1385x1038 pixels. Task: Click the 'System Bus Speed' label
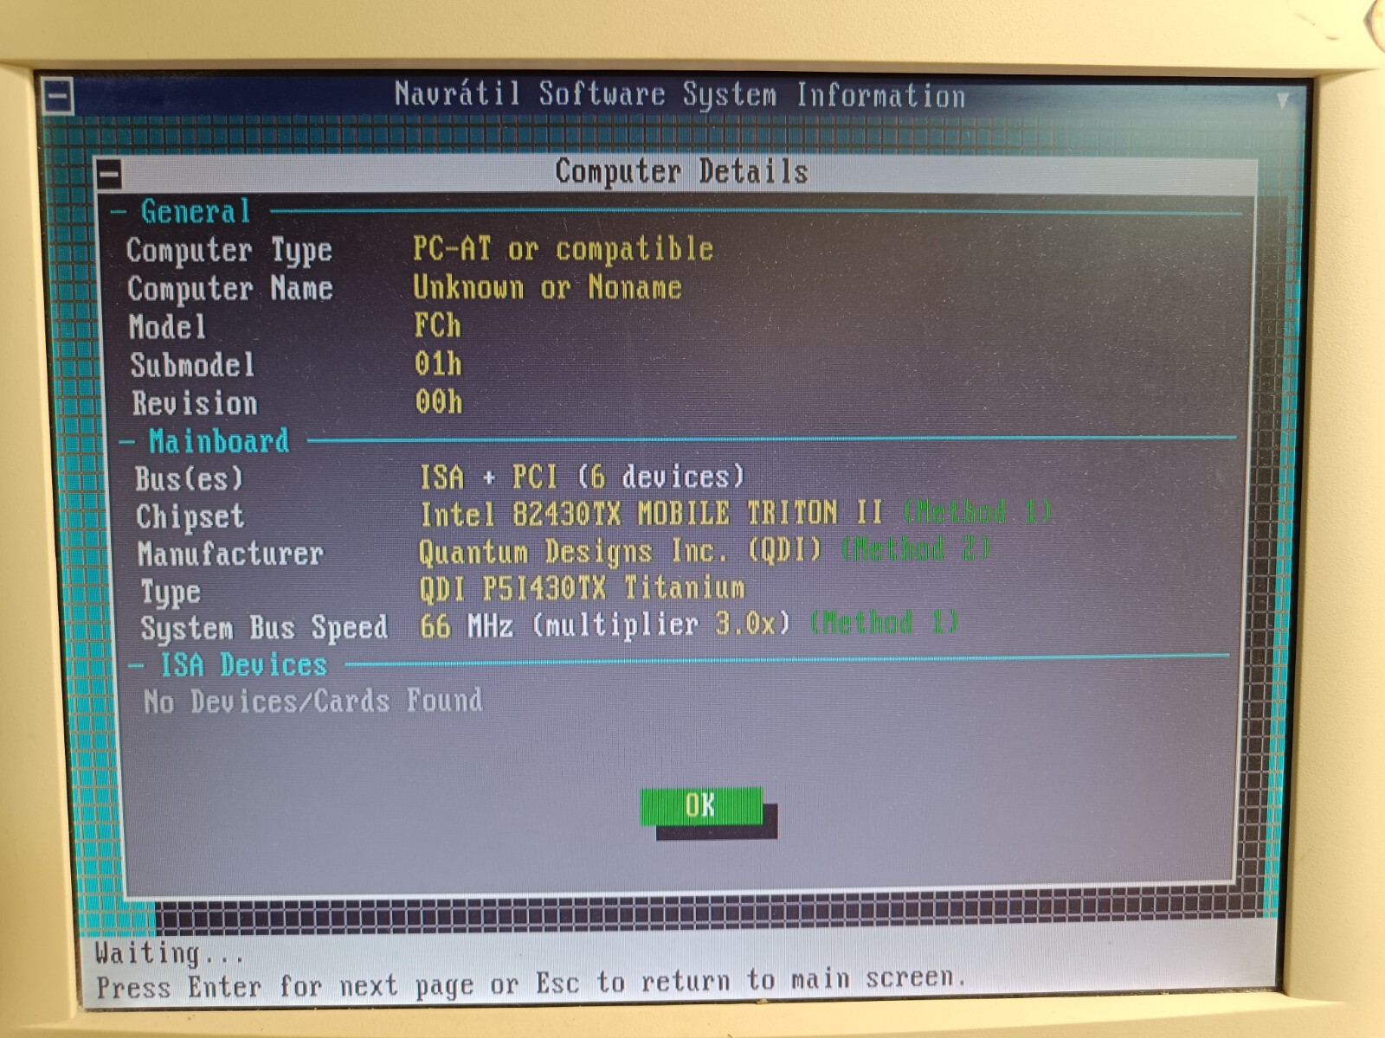[x=264, y=628]
